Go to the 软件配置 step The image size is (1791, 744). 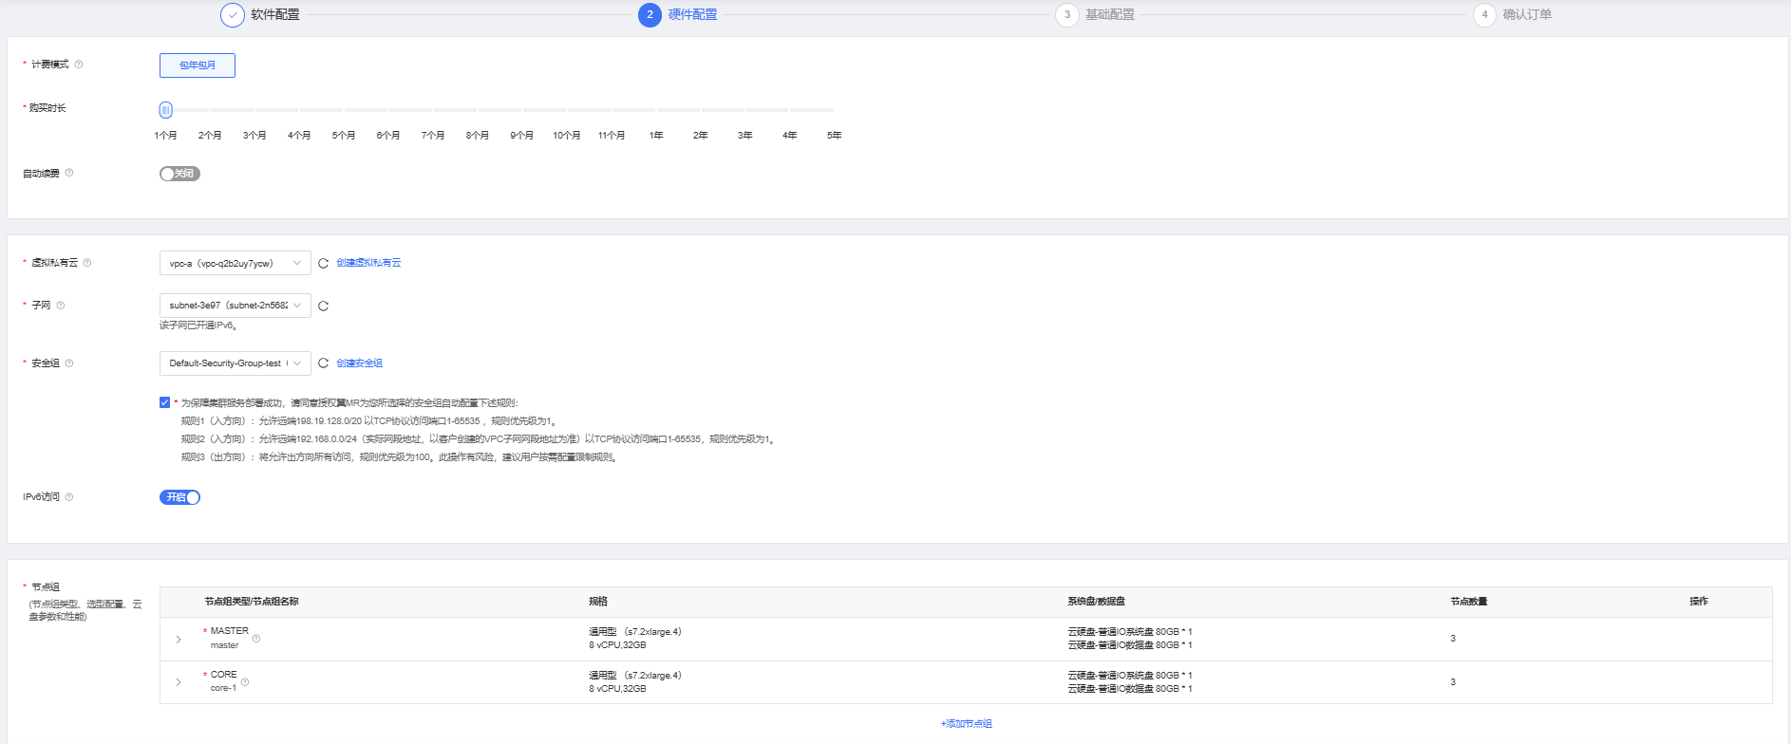(x=275, y=15)
